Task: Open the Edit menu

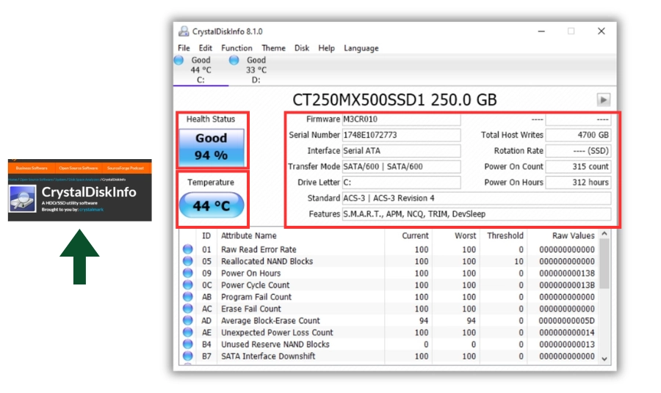Action: tap(206, 48)
